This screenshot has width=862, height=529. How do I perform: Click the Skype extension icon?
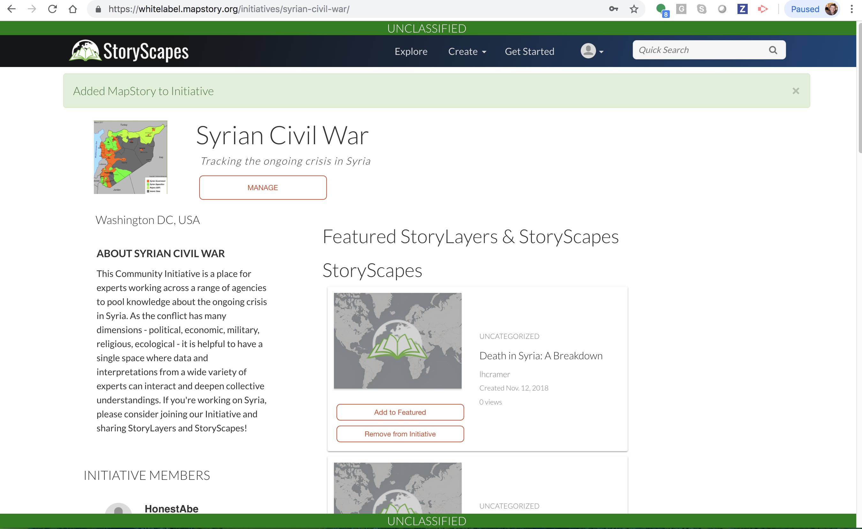(x=701, y=9)
